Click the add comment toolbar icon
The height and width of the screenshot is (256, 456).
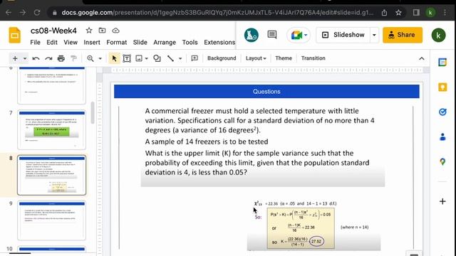pos(195,58)
